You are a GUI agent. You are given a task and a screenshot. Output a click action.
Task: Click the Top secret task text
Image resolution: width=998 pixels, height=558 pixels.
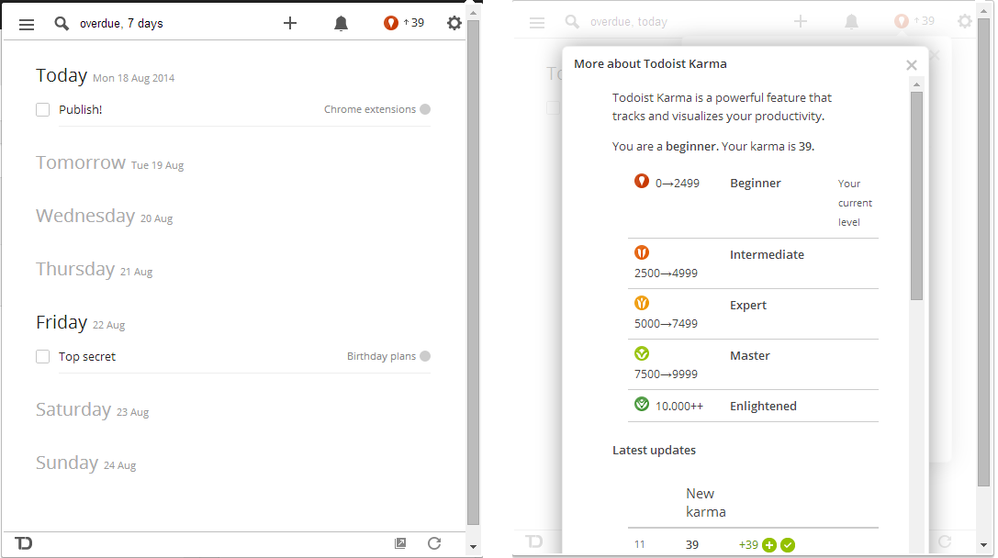[87, 356]
